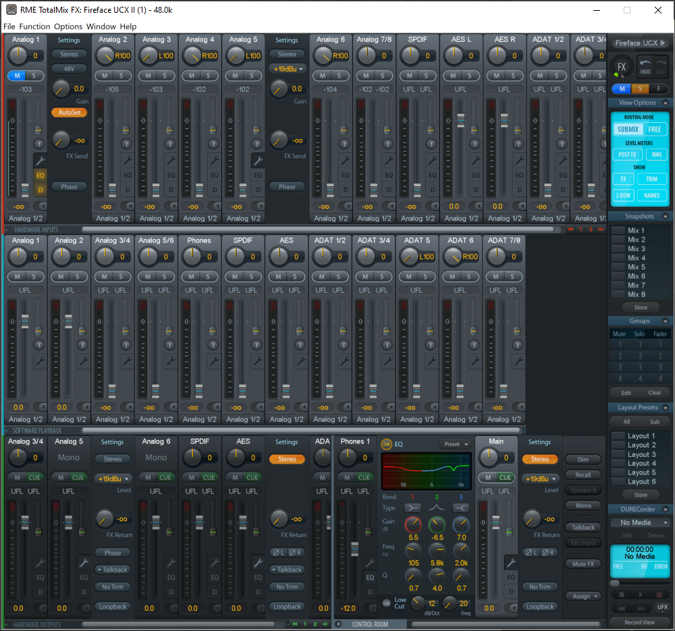Collapse the Snapshots section arrow
The image size is (675, 631).
tap(666, 217)
